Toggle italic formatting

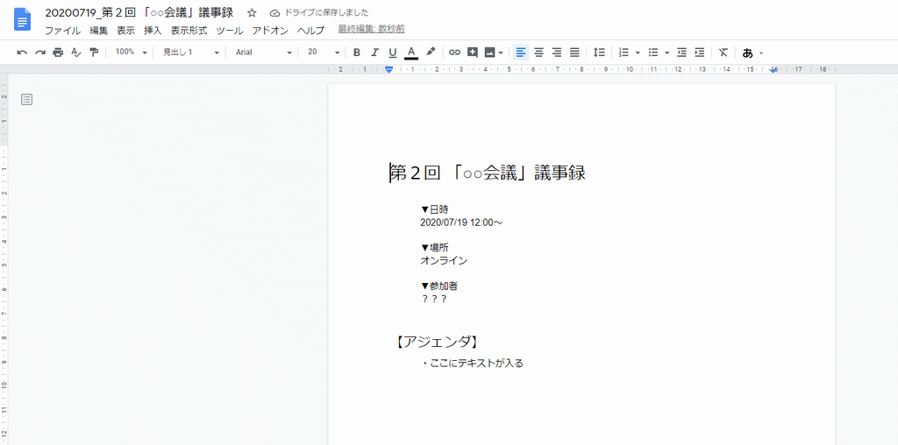point(374,53)
